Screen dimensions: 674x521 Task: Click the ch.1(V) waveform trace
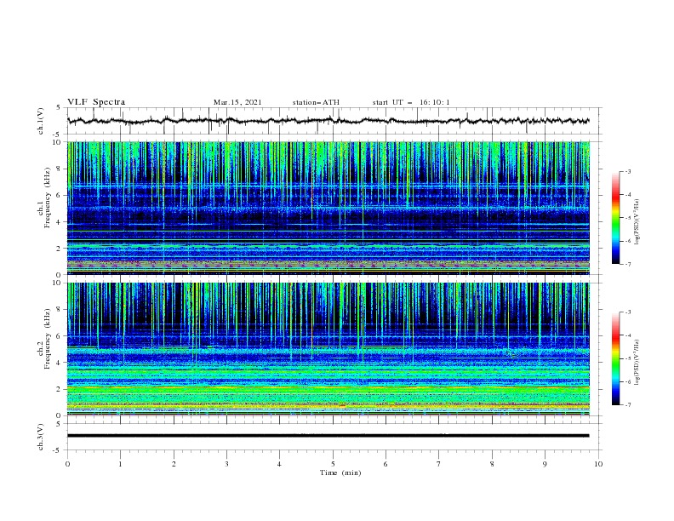coord(328,121)
